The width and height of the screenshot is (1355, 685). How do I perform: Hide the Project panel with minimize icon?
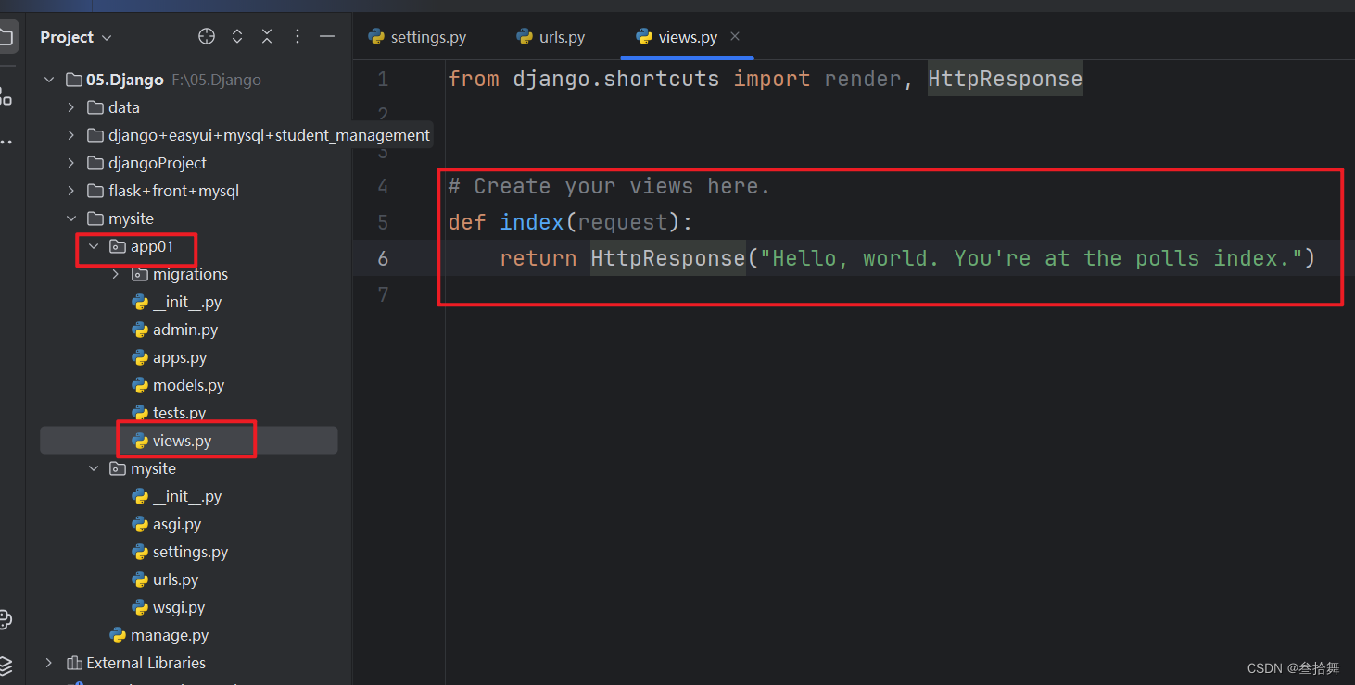tap(327, 37)
